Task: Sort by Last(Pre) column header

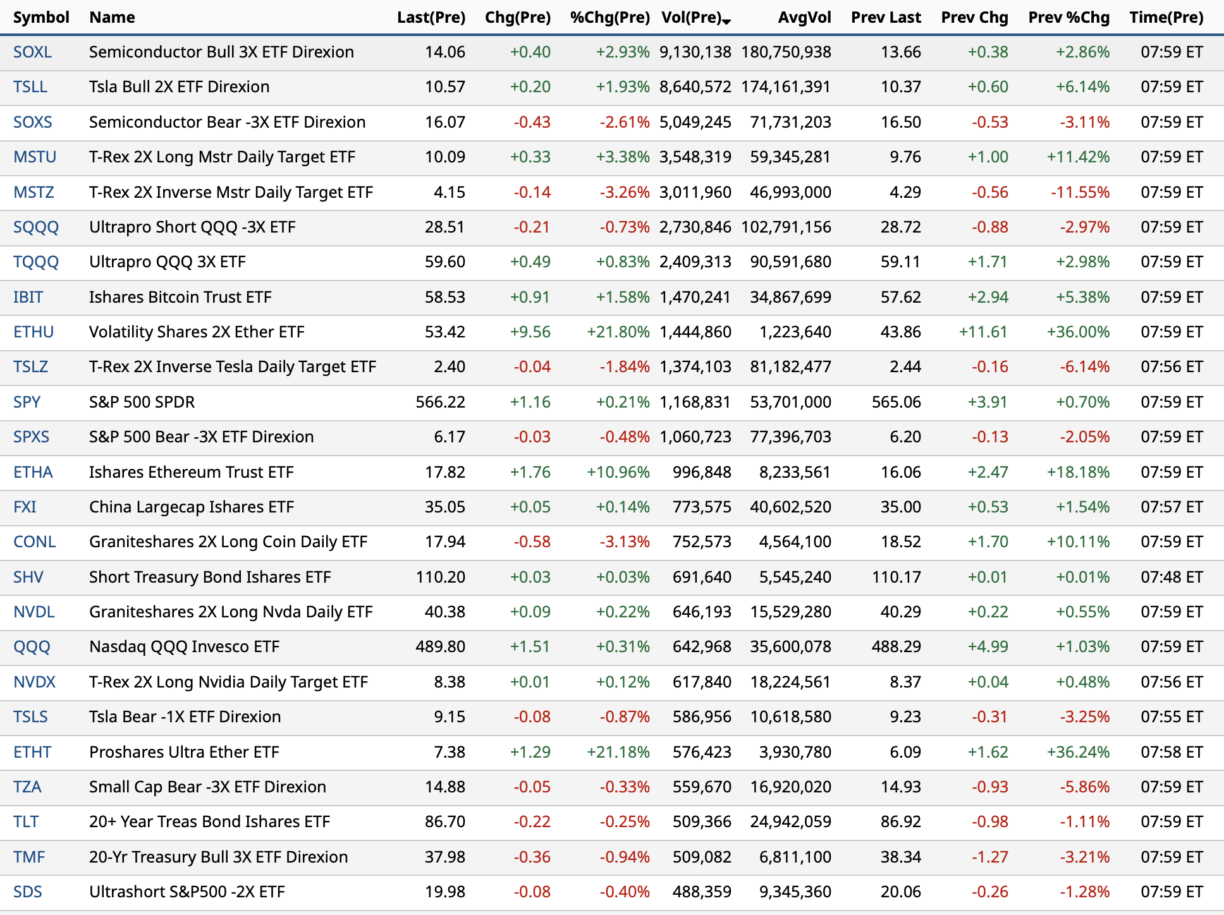Action: pos(431,17)
